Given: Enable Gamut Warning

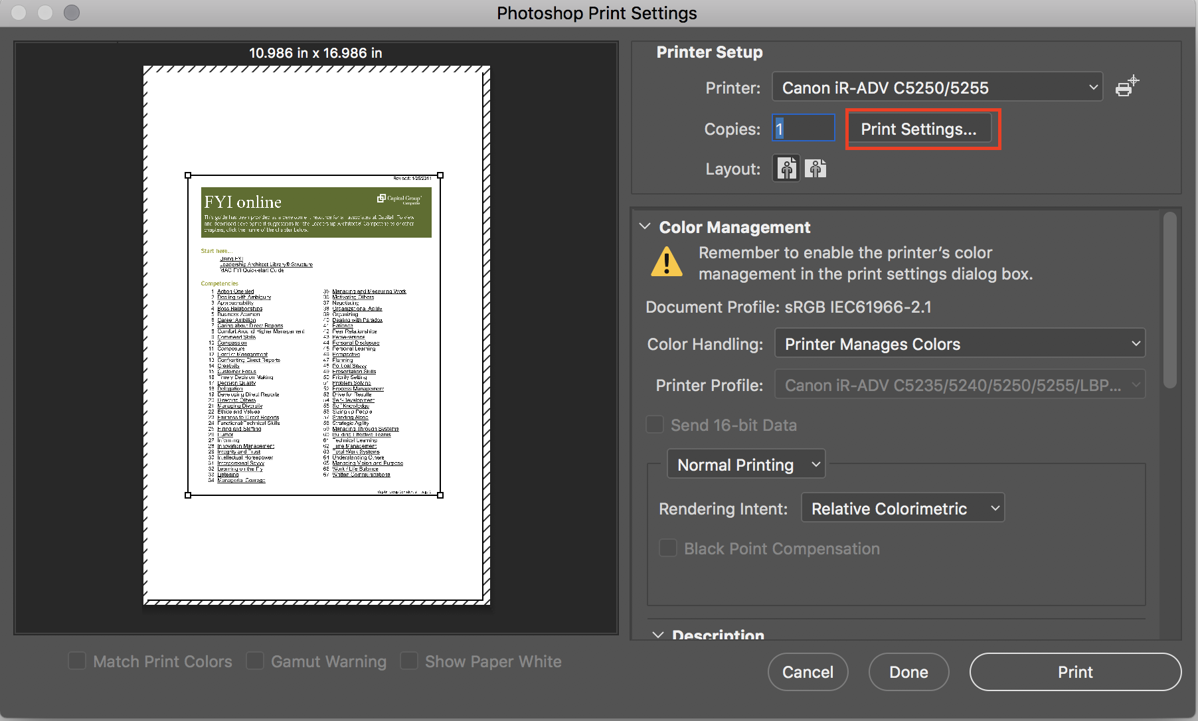Looking at the screenshot, I should (255, 661).
